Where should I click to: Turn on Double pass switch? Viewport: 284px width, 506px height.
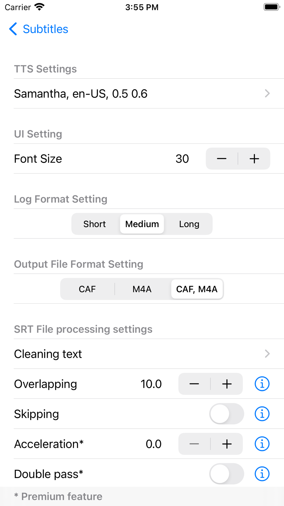[x=226, y=474]
